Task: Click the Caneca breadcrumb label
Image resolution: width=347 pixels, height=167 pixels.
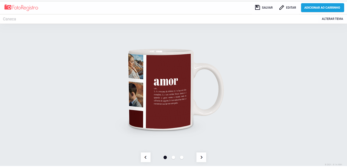Action: pyautogui.click(x=9, y=19)
